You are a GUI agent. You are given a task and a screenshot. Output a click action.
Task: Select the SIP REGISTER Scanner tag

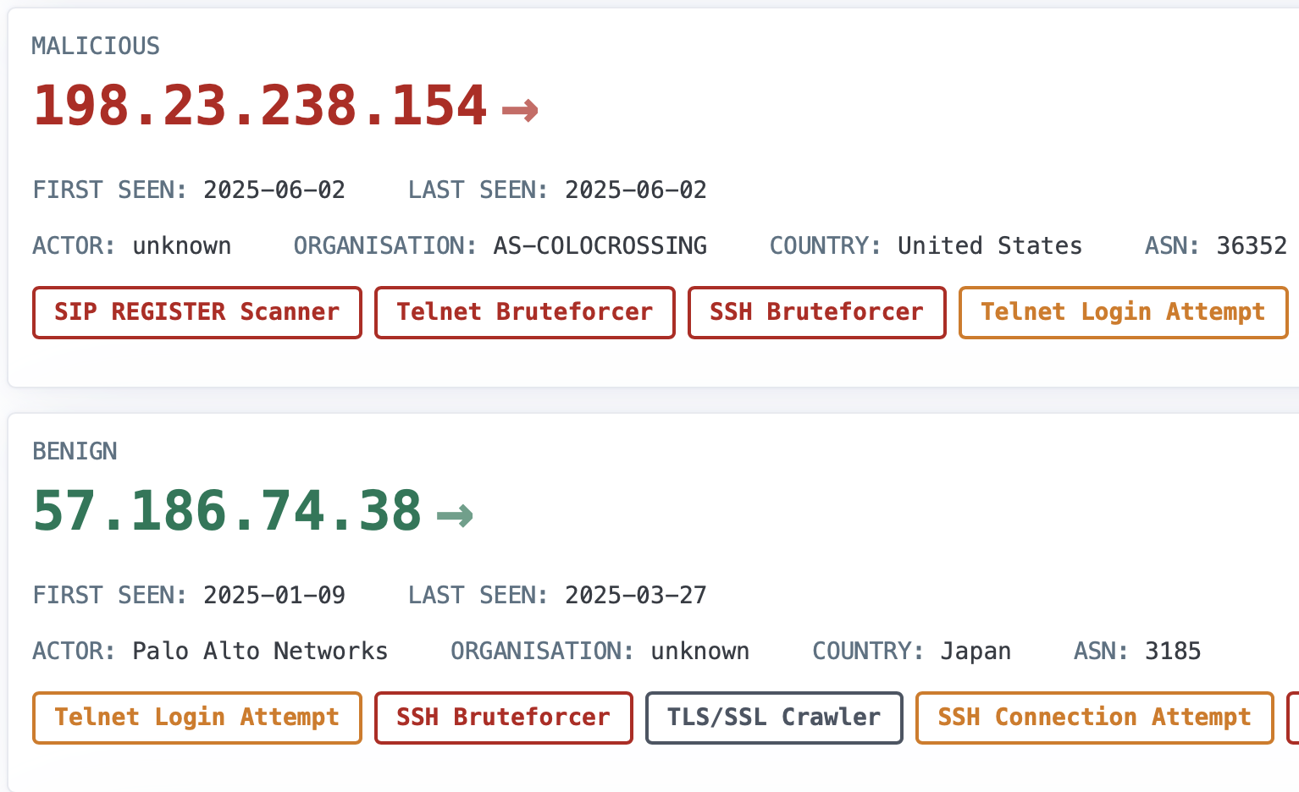197,312
